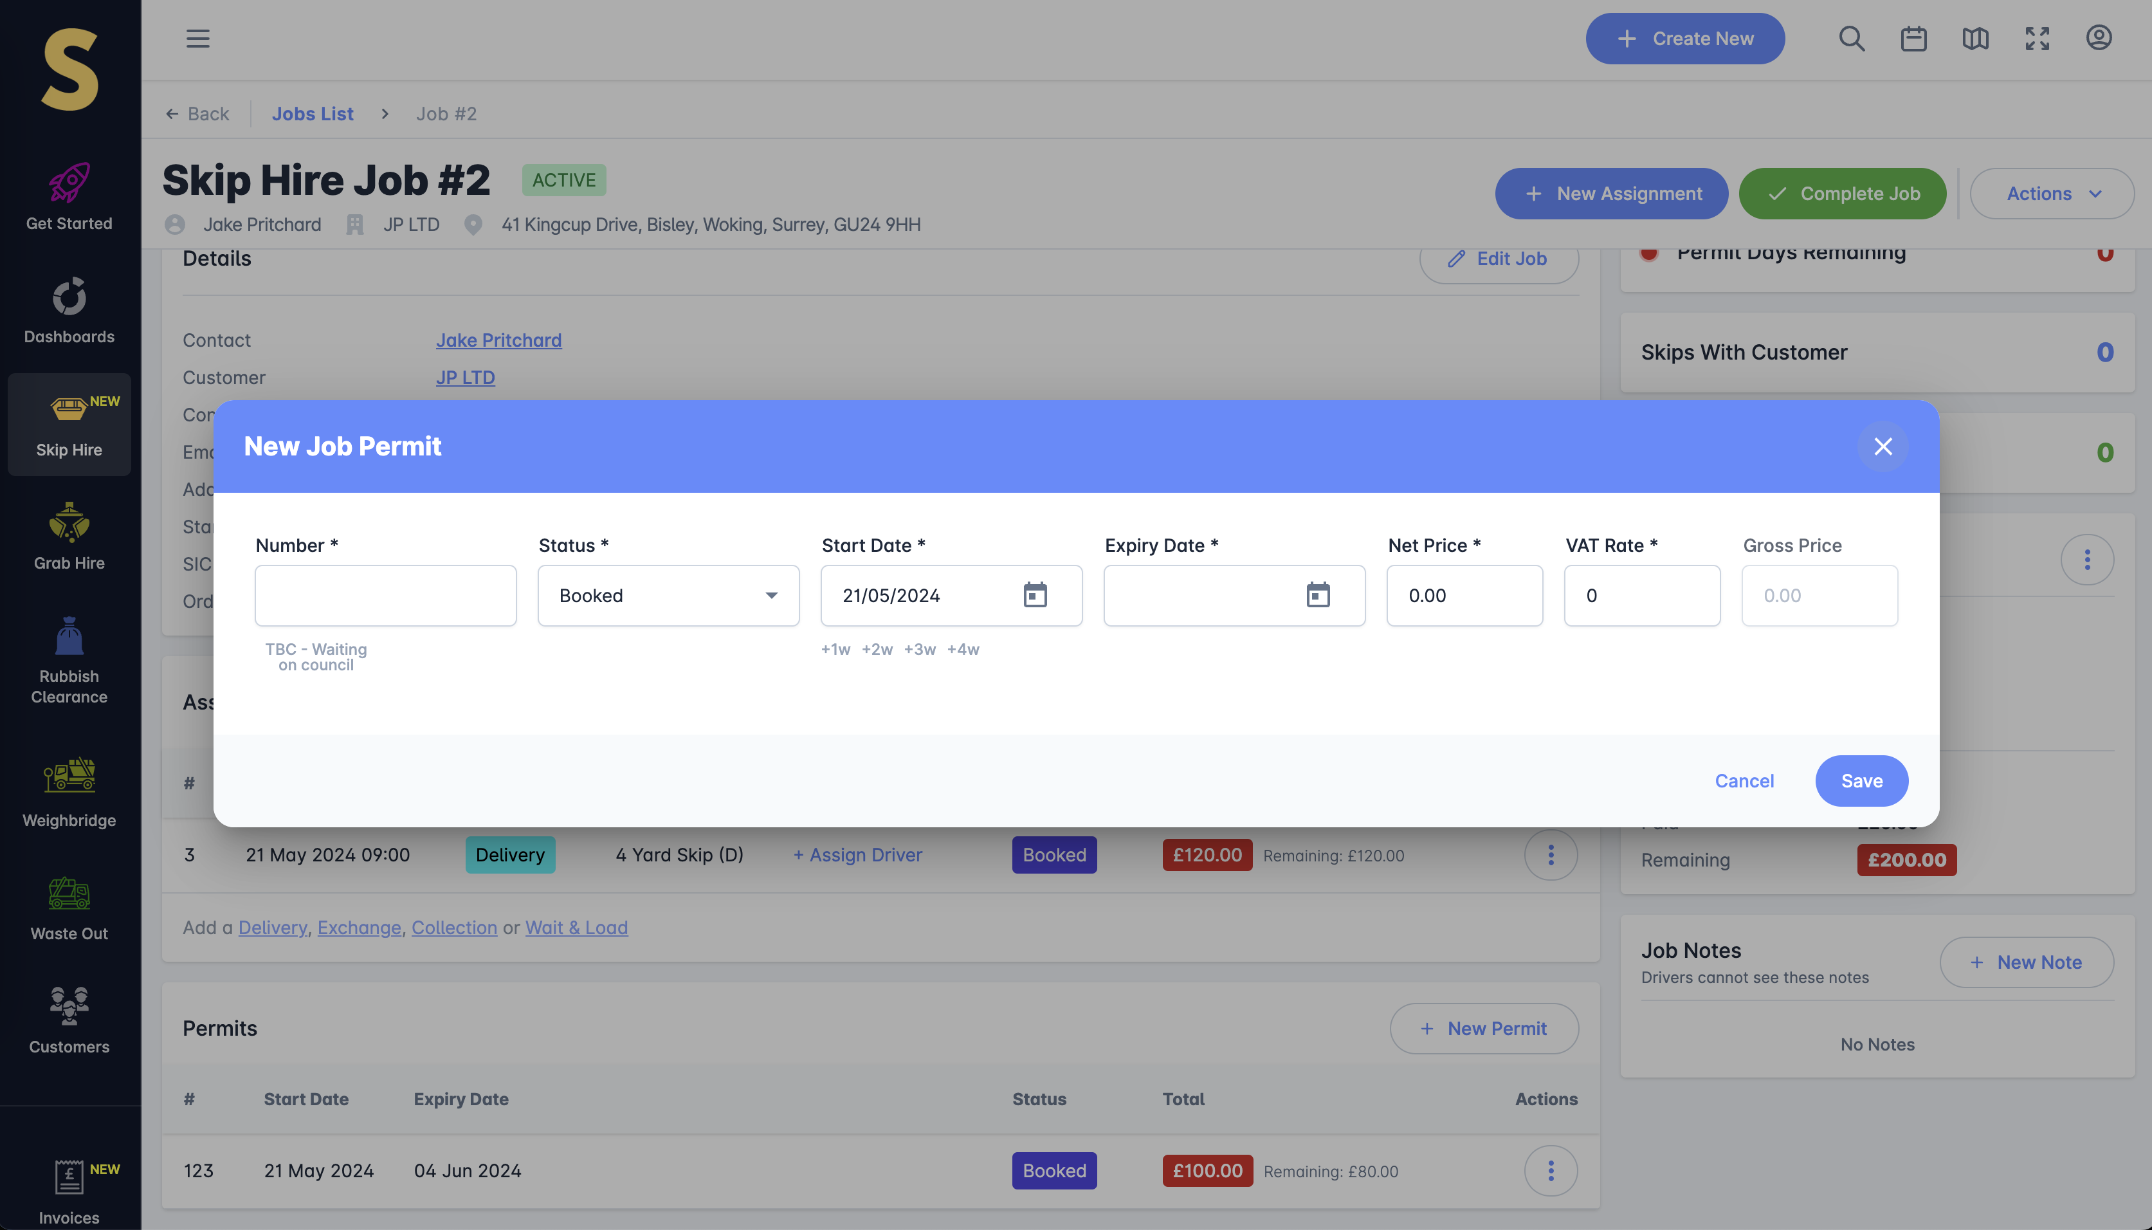The image size is (2152, 1230).
Task: Save the new job permit
Action: (x=1861, y=780)
